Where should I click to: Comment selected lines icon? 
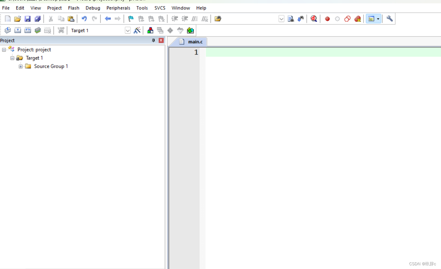coord(195,19)
